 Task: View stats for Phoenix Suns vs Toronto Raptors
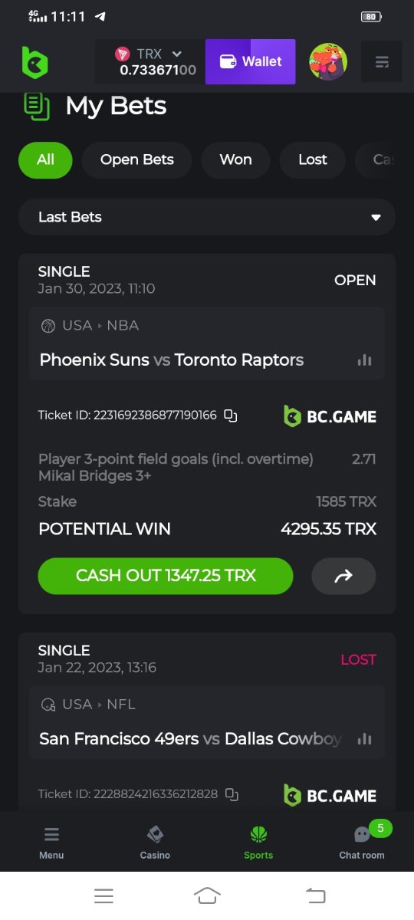(364, 360)
